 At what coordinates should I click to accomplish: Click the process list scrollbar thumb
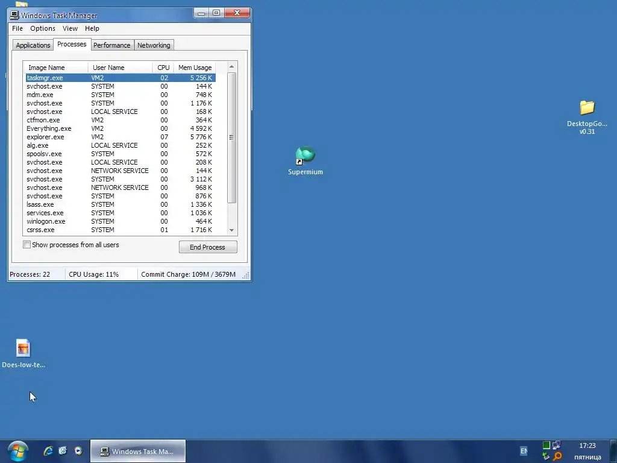(x=231, y=137)
